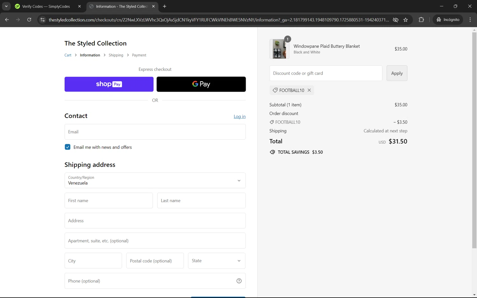Click The Styled Collection store title
Viewport: 477px width, 298px height.
click(x=95, y=43)
